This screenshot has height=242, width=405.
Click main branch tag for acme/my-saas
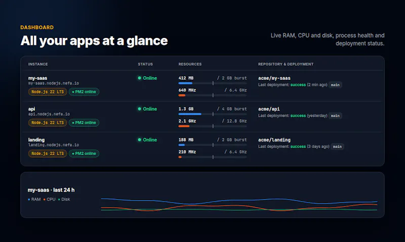335,85
